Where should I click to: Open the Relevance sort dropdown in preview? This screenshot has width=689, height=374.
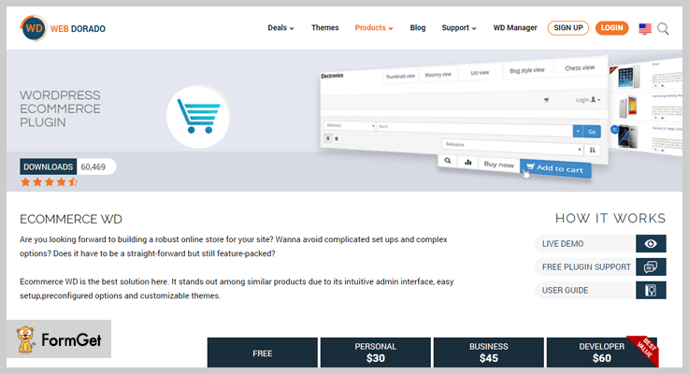pos(512,147)
